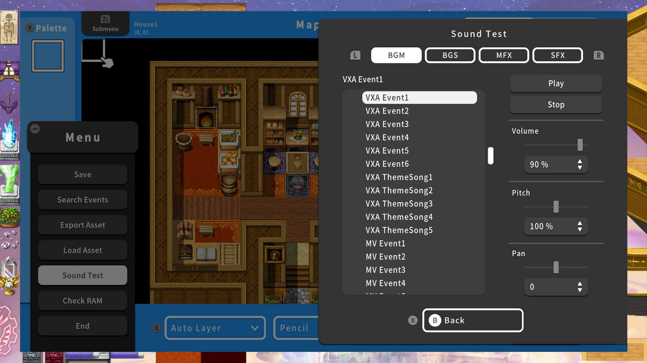Click Stop to halt sound playback
Image resolution: width=647 pixels, height=363 pixels.
click(x=556, y=104)
